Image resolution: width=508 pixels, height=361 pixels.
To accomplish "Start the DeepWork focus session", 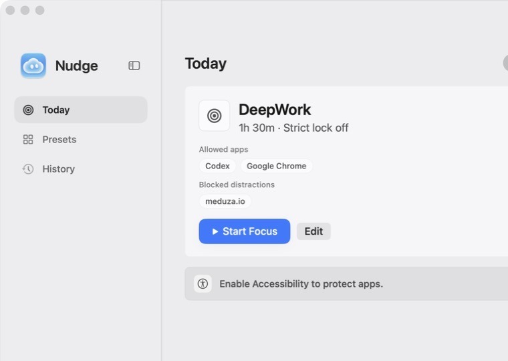I will [x=245, y=231].
